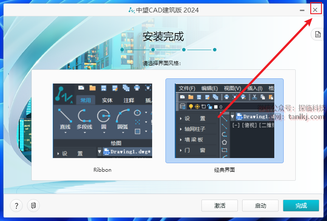Click the document icon on right edge

click(318, 34)
